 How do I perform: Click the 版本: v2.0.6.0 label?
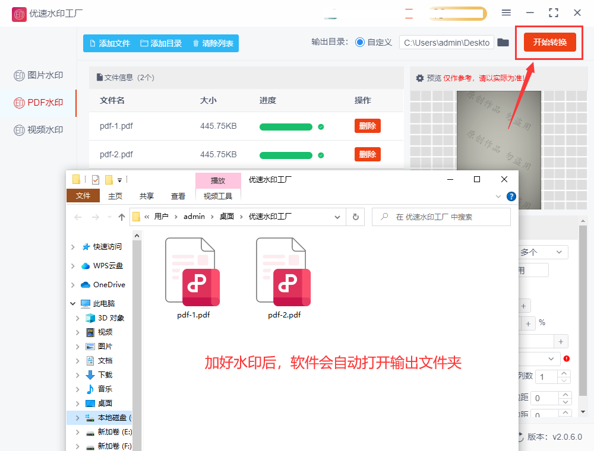click(x=555, y=437)
